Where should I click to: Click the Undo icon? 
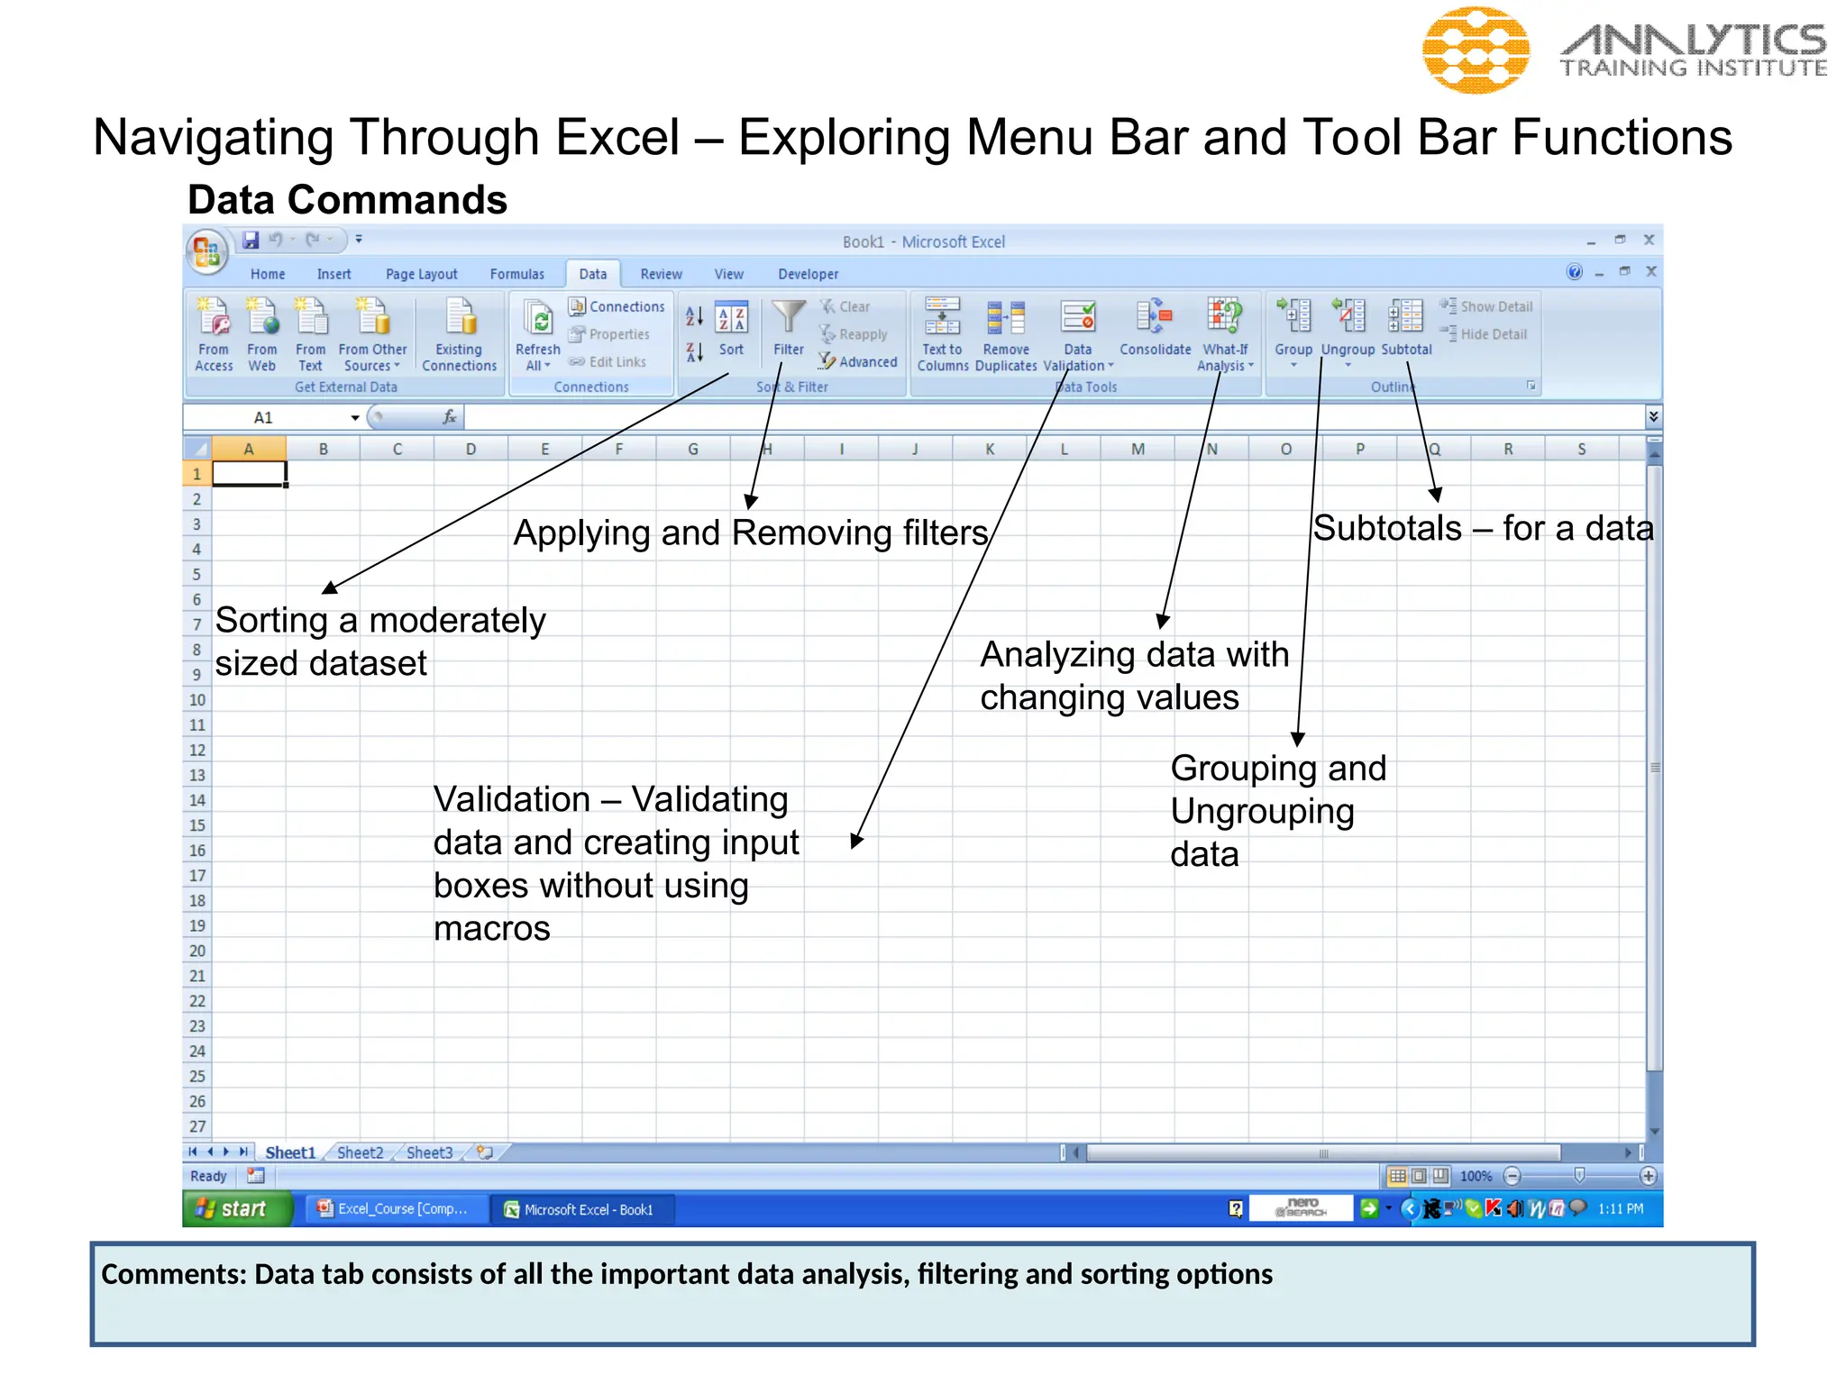276,240
